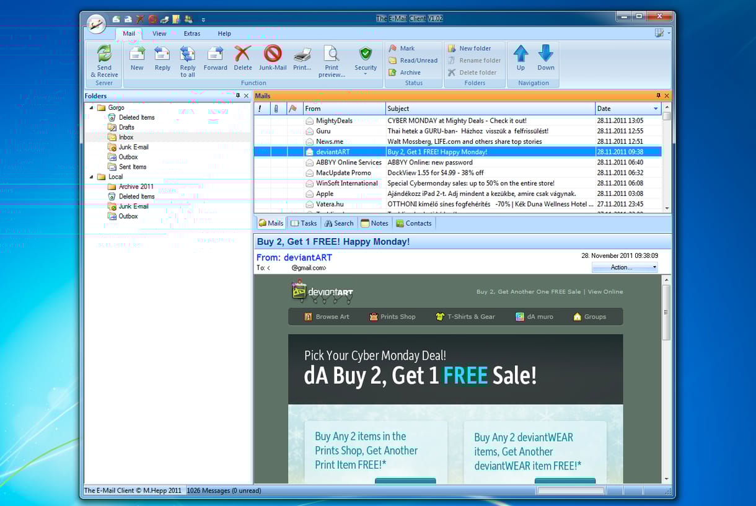756x506 pixels.
Task: Open the View ribbon tab
Action: tap(159, 33)
